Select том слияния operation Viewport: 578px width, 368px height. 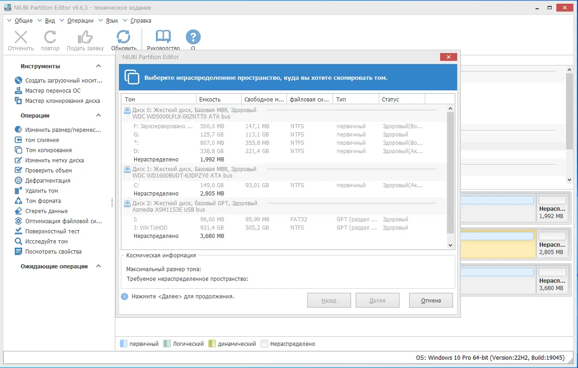pos(36,140)
